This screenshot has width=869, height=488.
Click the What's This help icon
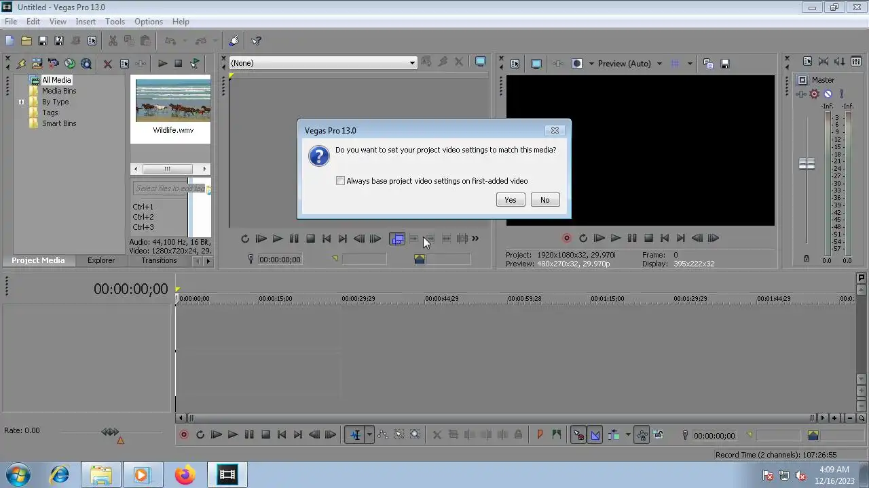click(x=256, y=41)
